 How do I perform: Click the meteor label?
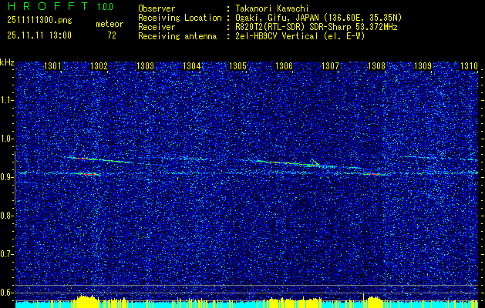click(x=109, y=24)
